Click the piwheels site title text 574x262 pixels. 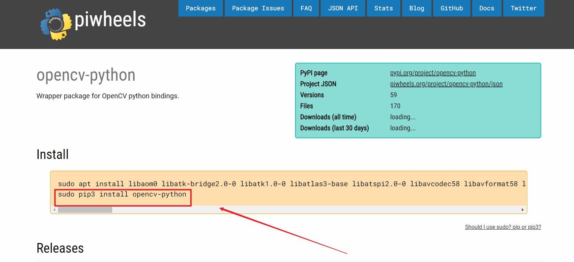pyautogui.click(x=110, y=19)
